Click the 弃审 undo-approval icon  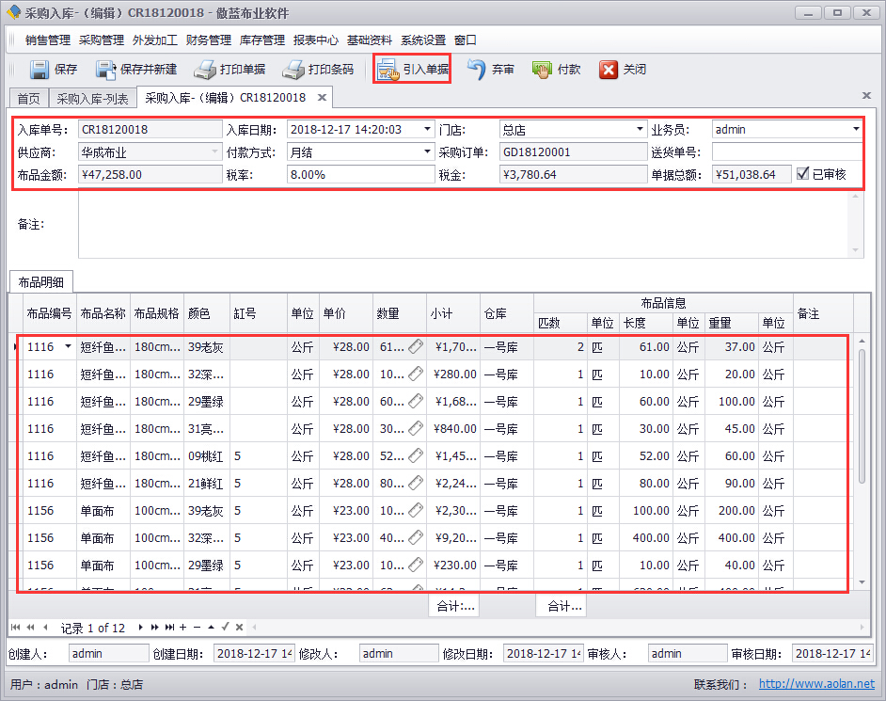477,70
